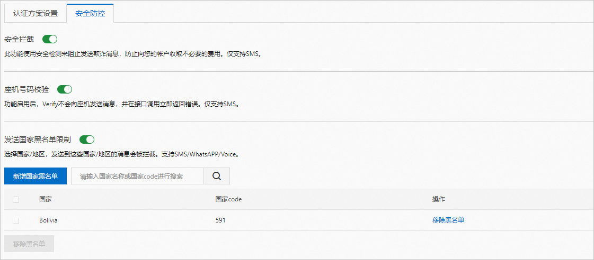Image resolution: width=594 pixels, height=260 pixels.
Task: Click the 国家 column header
Action: (46, 199)
